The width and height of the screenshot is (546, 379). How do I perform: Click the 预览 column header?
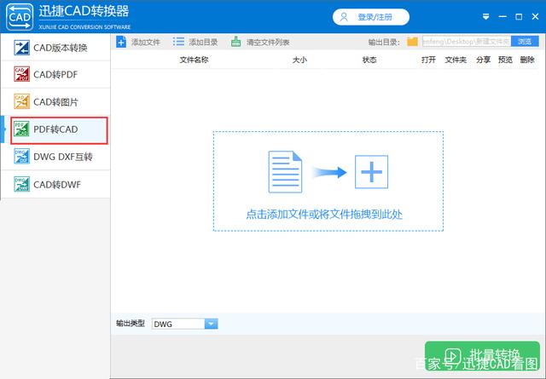point(505,60)
